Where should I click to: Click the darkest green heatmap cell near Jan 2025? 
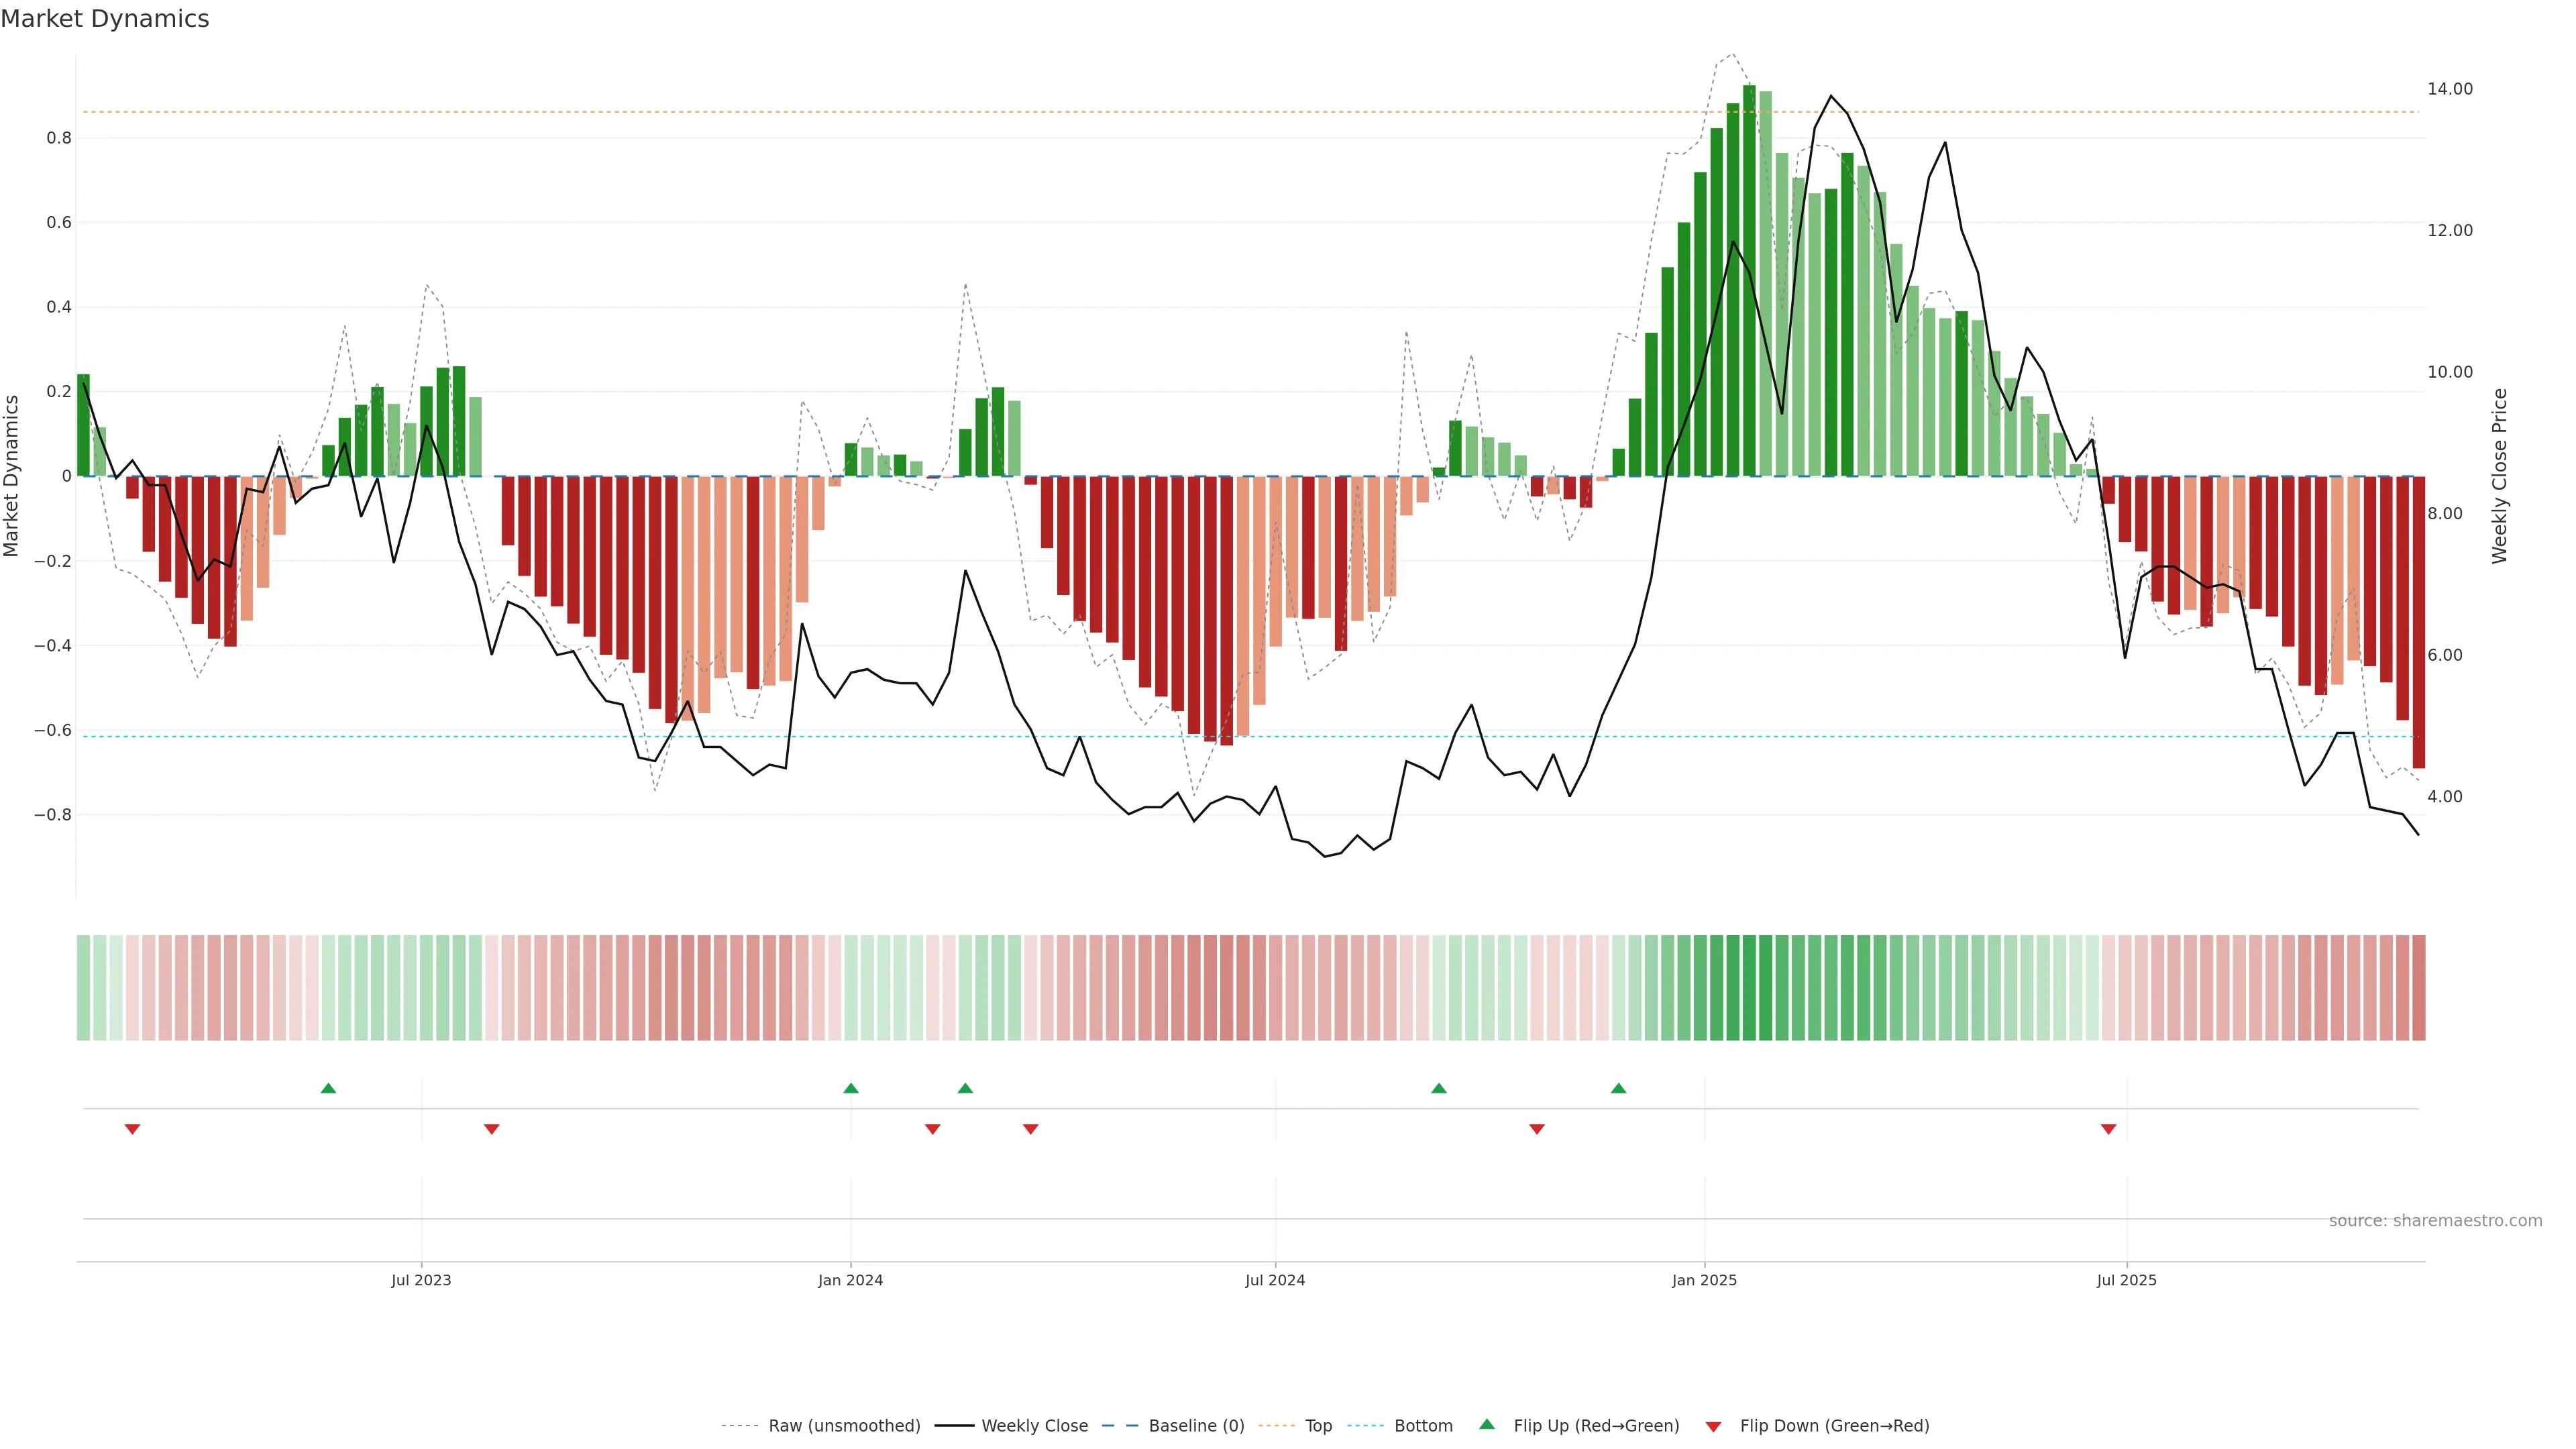pos(1749,988)
